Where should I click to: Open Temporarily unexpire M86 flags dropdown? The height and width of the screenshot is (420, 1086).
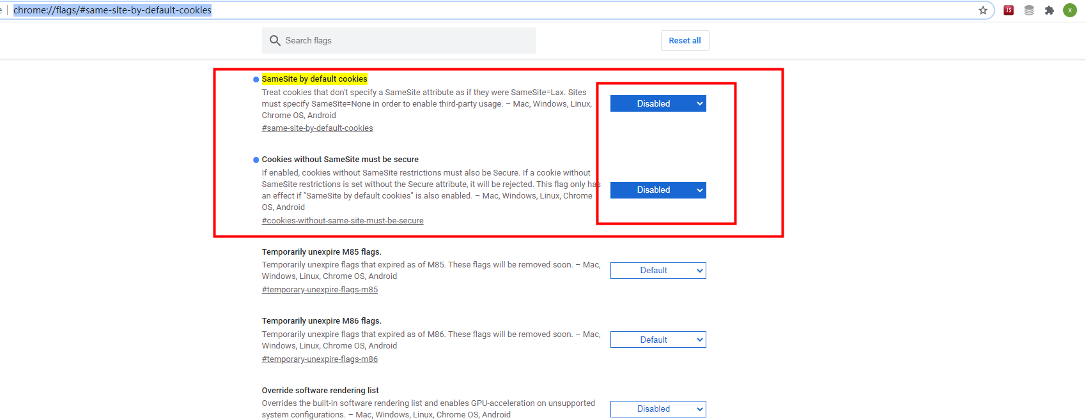(x=658, y=340)
